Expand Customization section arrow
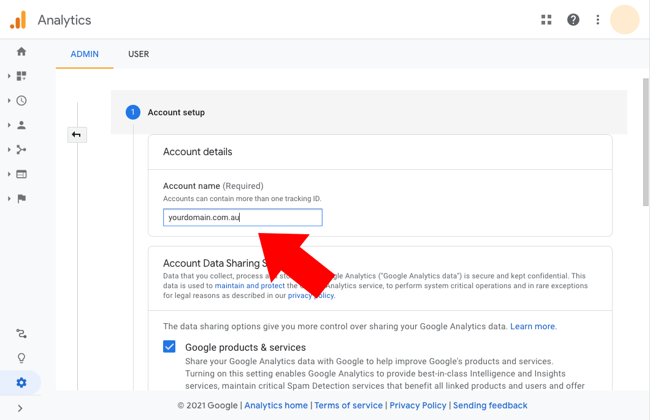650x420 pixels. coord(9,76)
